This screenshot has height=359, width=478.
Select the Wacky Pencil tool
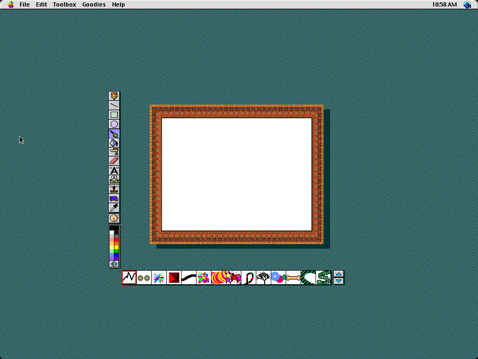[x=114, y=96]
